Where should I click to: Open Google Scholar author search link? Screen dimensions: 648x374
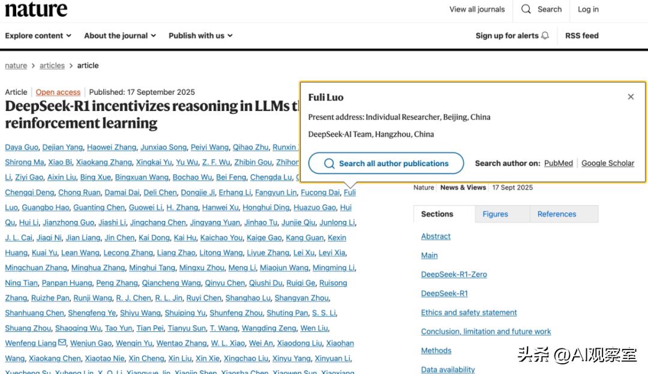pos(607,163)
